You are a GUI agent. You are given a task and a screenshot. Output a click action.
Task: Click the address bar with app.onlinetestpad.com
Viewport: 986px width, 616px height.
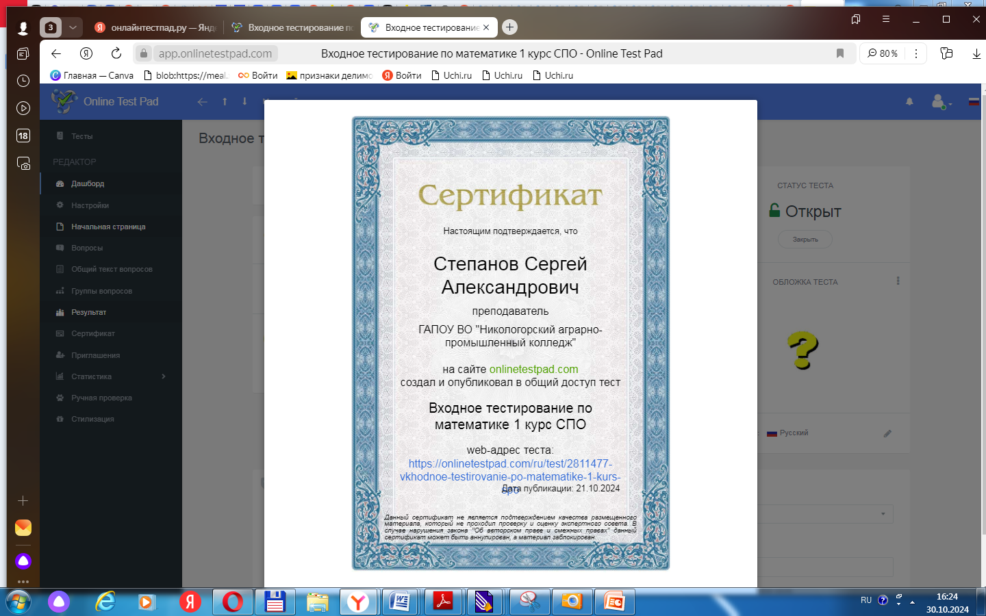click(x=215, y=53)
